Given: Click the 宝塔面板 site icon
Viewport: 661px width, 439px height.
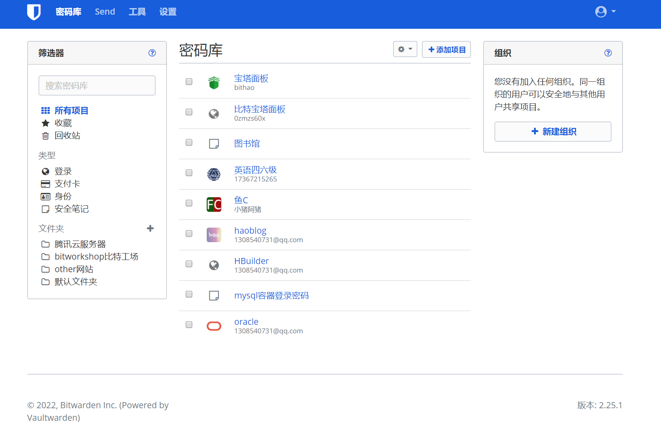Looking at the screenshot, I should (x=214, y=83).
